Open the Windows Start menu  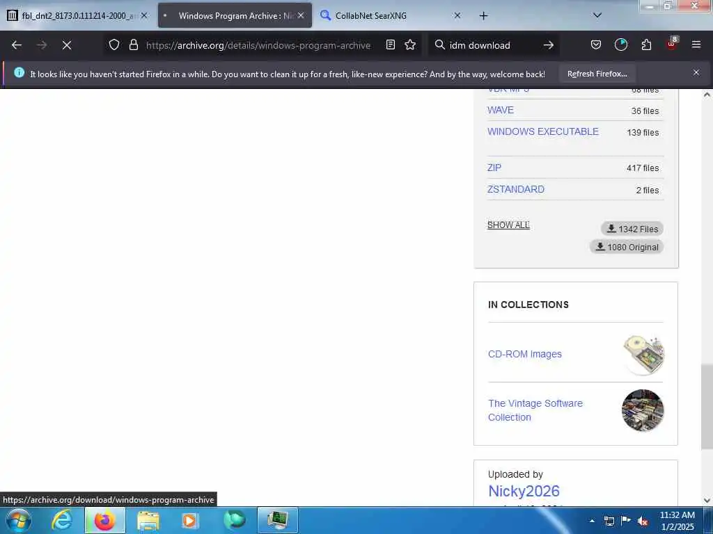point(19,520)
